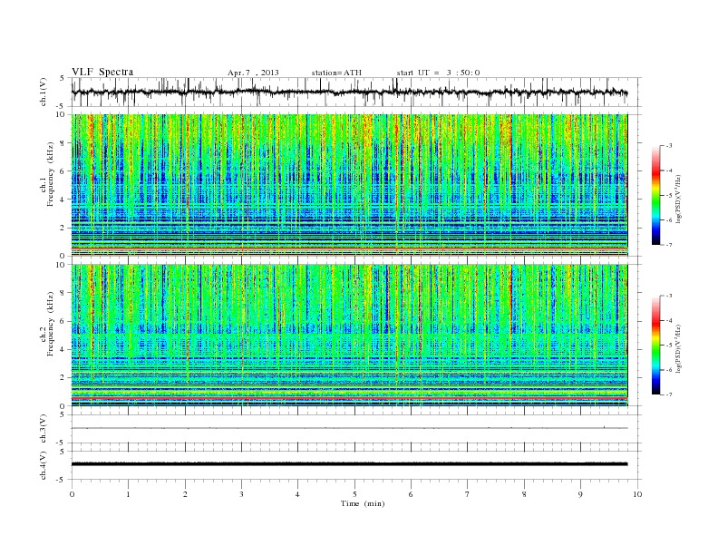Image resolution: width=718 pixels, height=555 pixels.
Task: Click the "-5" label on ch.2 colorbar
Action: click(x=669, y=346)
